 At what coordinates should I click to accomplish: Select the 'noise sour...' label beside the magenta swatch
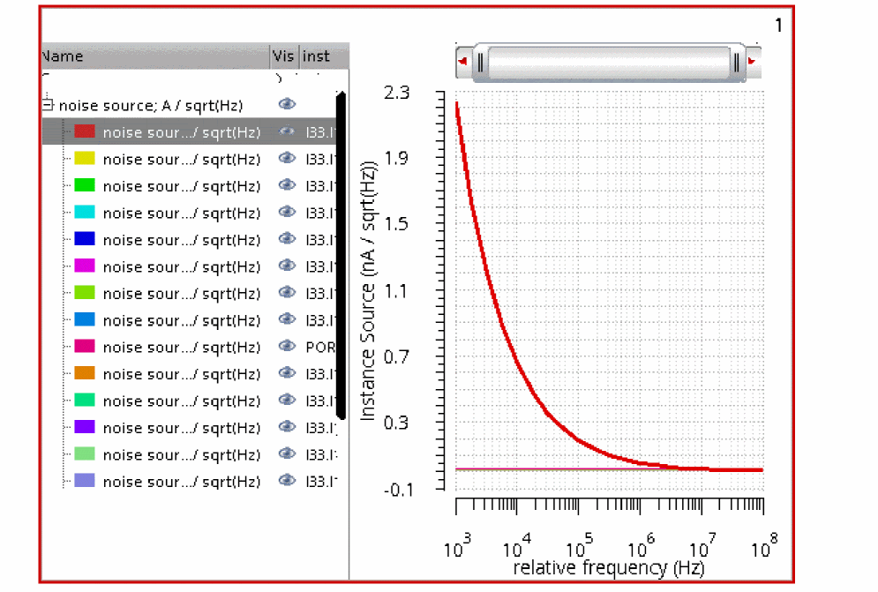[182, 267]
